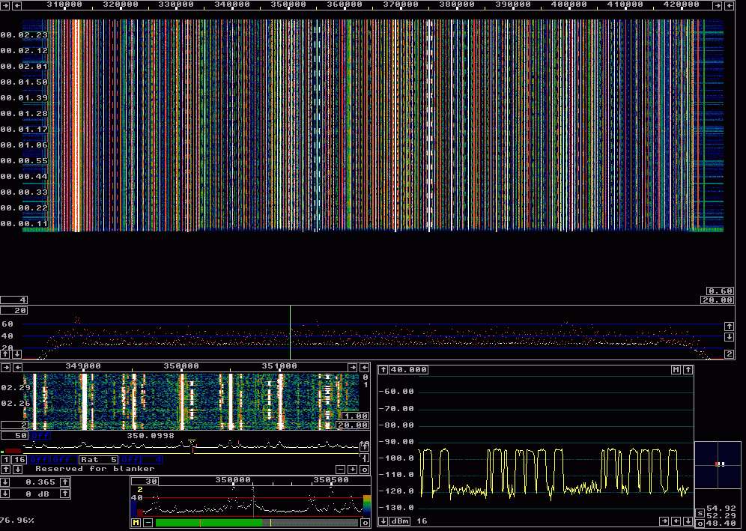This screenshot has height=531, width=746.
Task: Click the left-arrow at main waterfall's top-left corner
Action: point(17,5)
